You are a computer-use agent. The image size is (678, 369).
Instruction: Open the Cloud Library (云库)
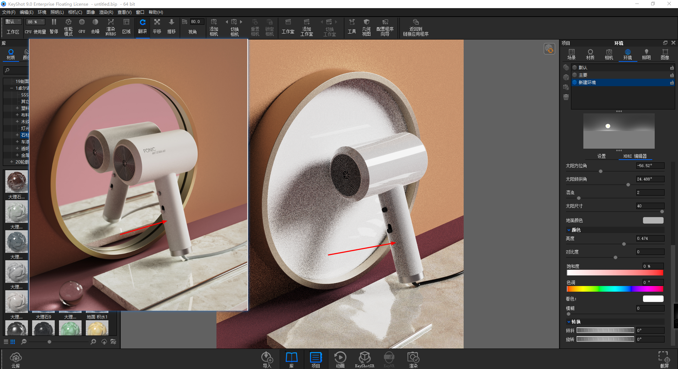pos(16,360)
